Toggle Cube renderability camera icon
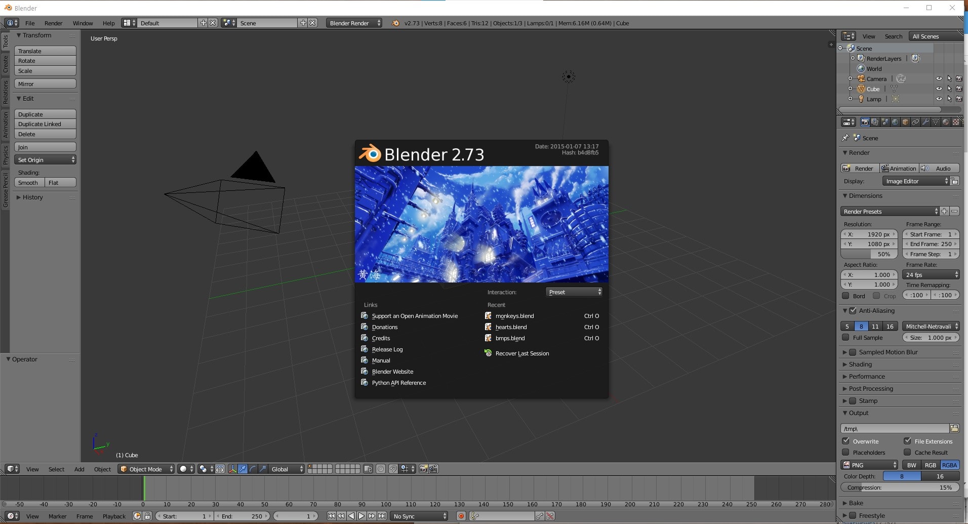The width and height of the screenshot is (968, 524). 959,89
